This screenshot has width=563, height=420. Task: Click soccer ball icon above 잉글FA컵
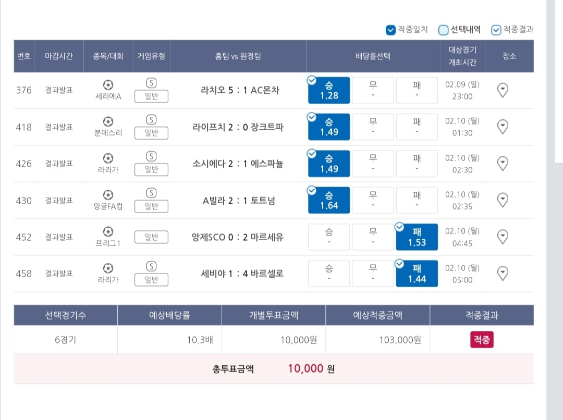coord(108,194)
